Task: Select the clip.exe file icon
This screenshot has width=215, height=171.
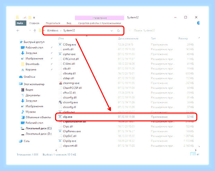Action: (60, 117)
